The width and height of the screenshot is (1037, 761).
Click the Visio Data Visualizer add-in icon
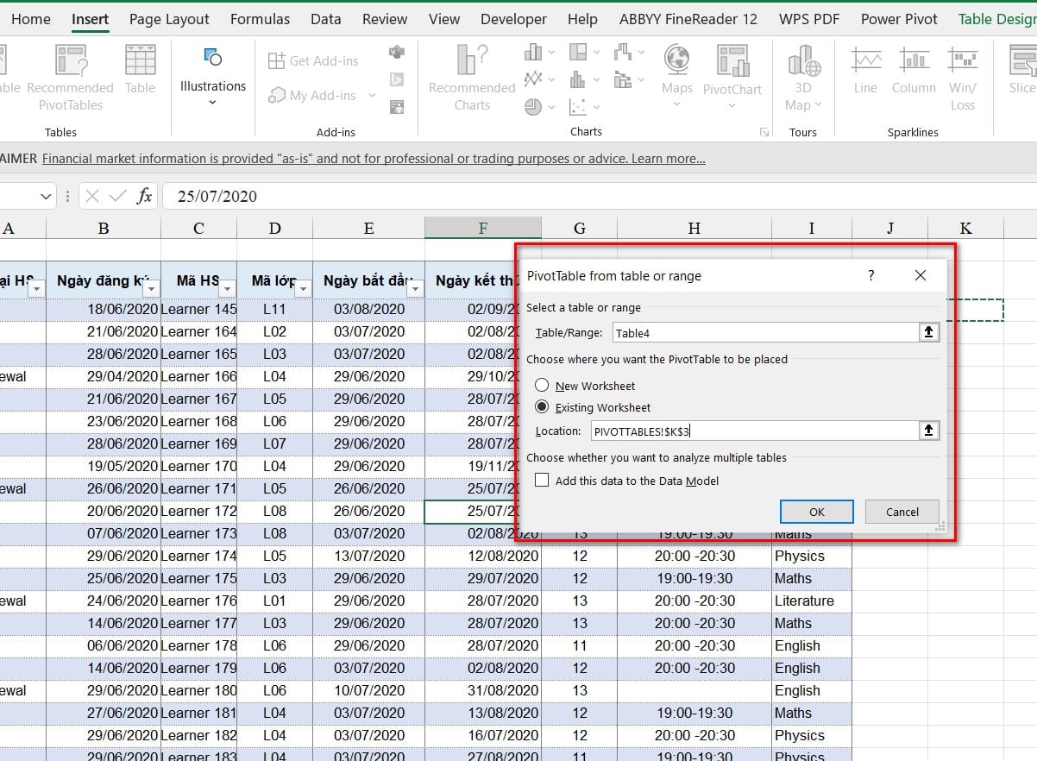[x=397, y=53]
